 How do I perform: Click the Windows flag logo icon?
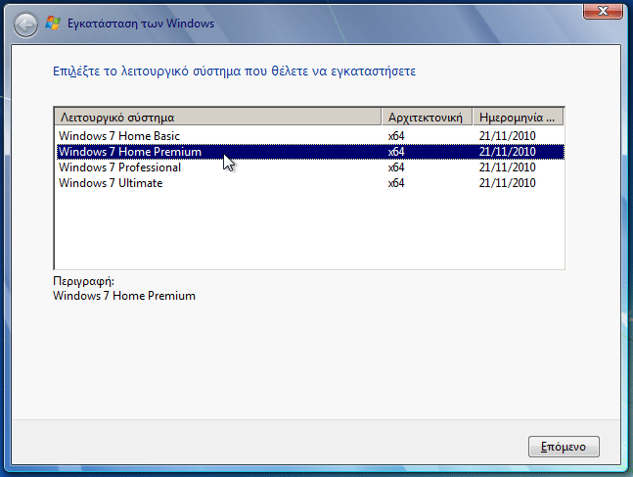[x=53, y=24]
